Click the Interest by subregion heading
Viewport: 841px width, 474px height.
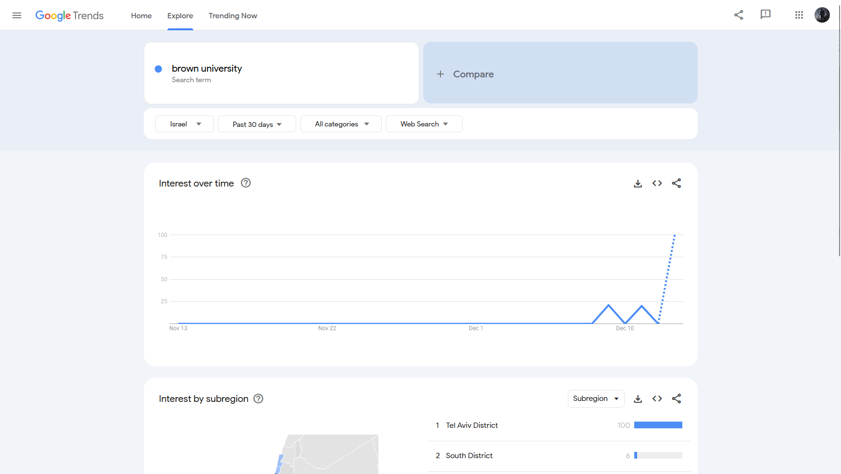tap(203, 399)
